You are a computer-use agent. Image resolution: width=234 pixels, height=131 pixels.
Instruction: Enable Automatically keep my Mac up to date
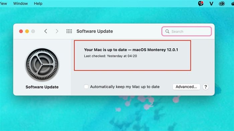coord(86,87)
